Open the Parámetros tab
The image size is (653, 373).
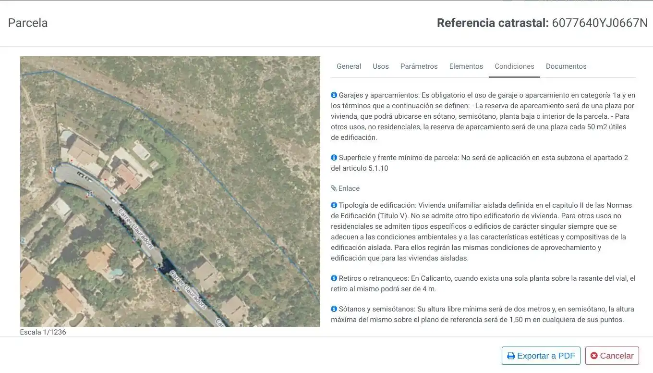coord(419,66)
